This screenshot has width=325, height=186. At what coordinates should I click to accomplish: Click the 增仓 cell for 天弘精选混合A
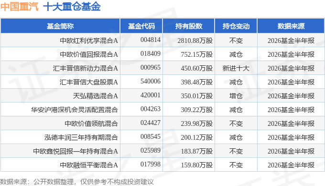[236, 96]
